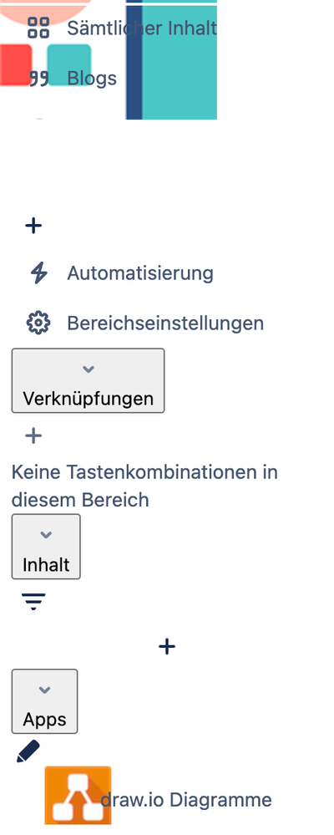Collapse the Apps section
The width and height of the screenshot is (334, 835).
coord(45,700)
